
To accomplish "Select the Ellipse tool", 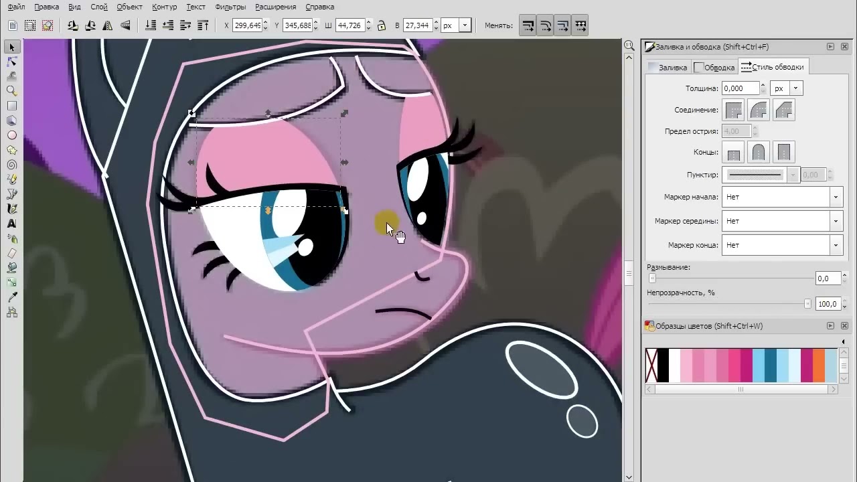I will 11,135.
